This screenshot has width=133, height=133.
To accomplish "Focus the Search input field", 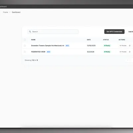I will (53, 32).
